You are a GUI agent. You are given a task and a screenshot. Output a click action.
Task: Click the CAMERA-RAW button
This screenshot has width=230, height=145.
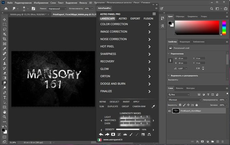coord(139,107)
